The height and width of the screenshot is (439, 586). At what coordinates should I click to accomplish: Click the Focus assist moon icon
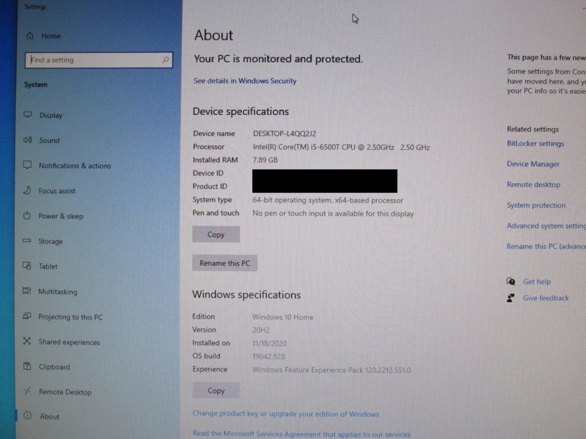pos(27,190)
